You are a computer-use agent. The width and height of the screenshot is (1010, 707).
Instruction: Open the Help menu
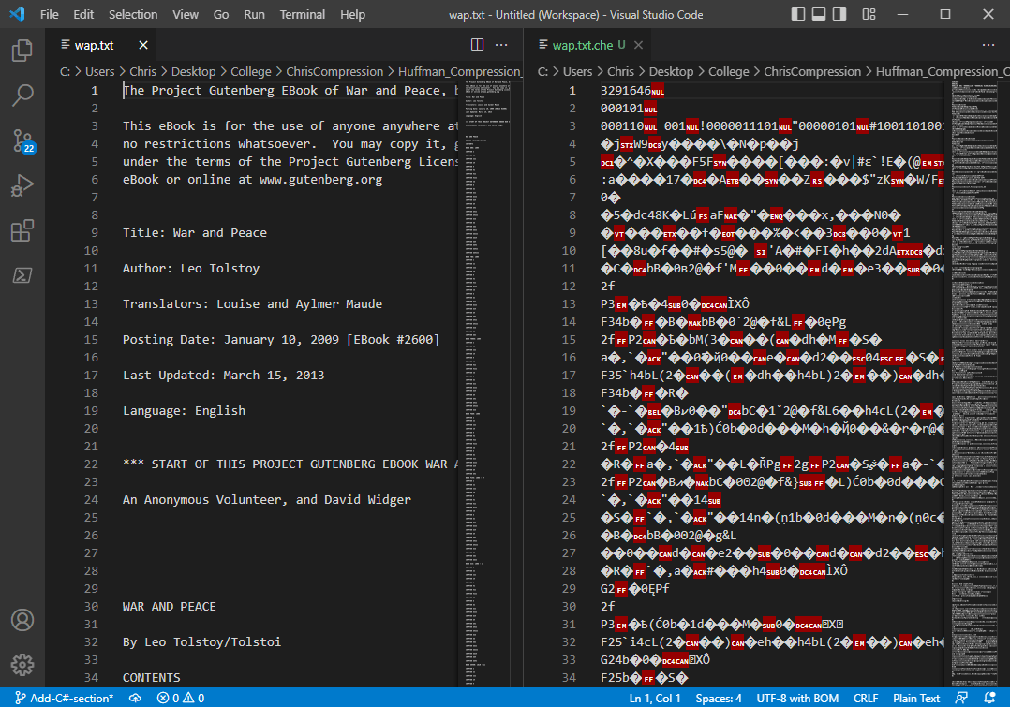(x=352, y=14)
